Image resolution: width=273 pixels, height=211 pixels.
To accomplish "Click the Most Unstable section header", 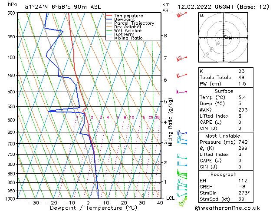I will point(223,136).
